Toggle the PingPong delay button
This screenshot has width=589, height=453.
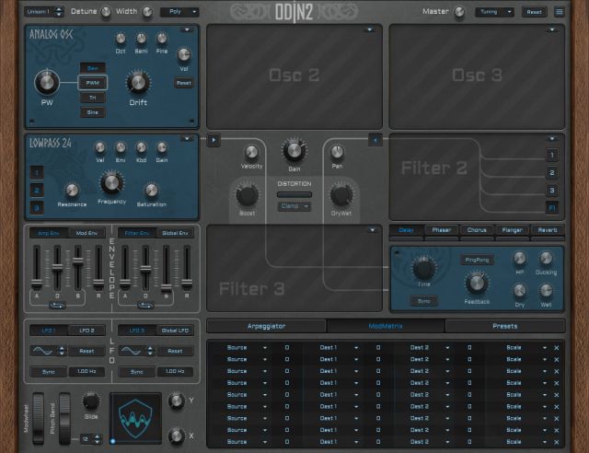(x=477, y=260)
